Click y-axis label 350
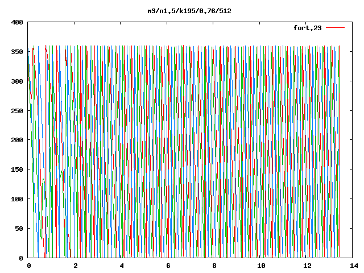 [x=17, y=52]
